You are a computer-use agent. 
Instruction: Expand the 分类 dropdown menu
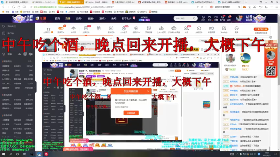(79, 18)
